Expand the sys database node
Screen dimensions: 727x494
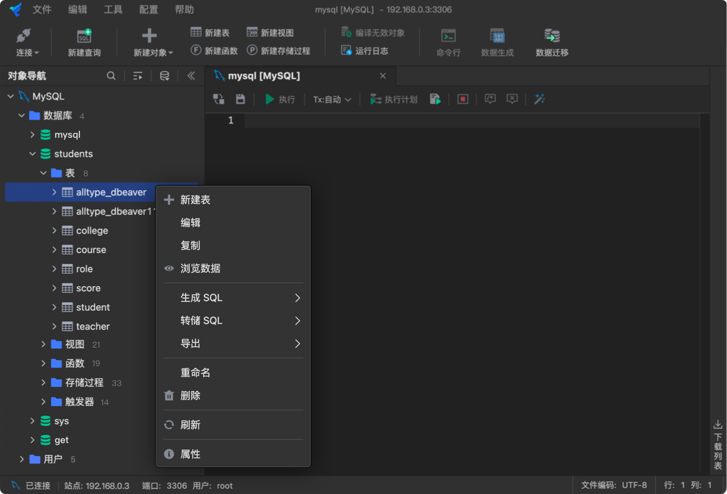click(32, 421)
